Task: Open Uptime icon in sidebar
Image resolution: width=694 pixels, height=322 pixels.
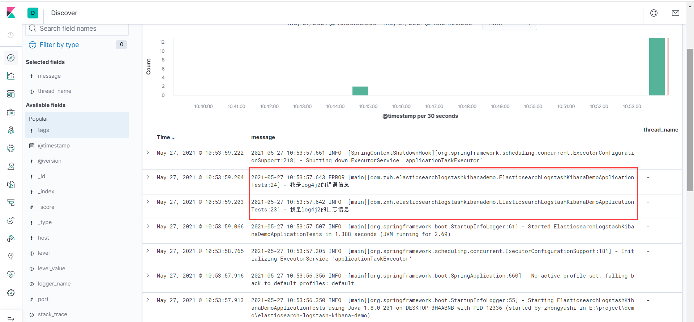Action: coord(11,220)
